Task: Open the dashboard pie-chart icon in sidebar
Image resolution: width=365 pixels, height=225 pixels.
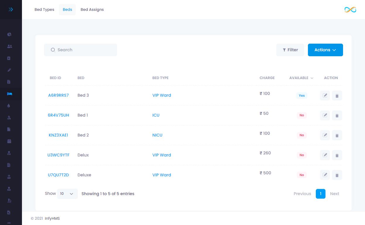Action: pos(9,34)
